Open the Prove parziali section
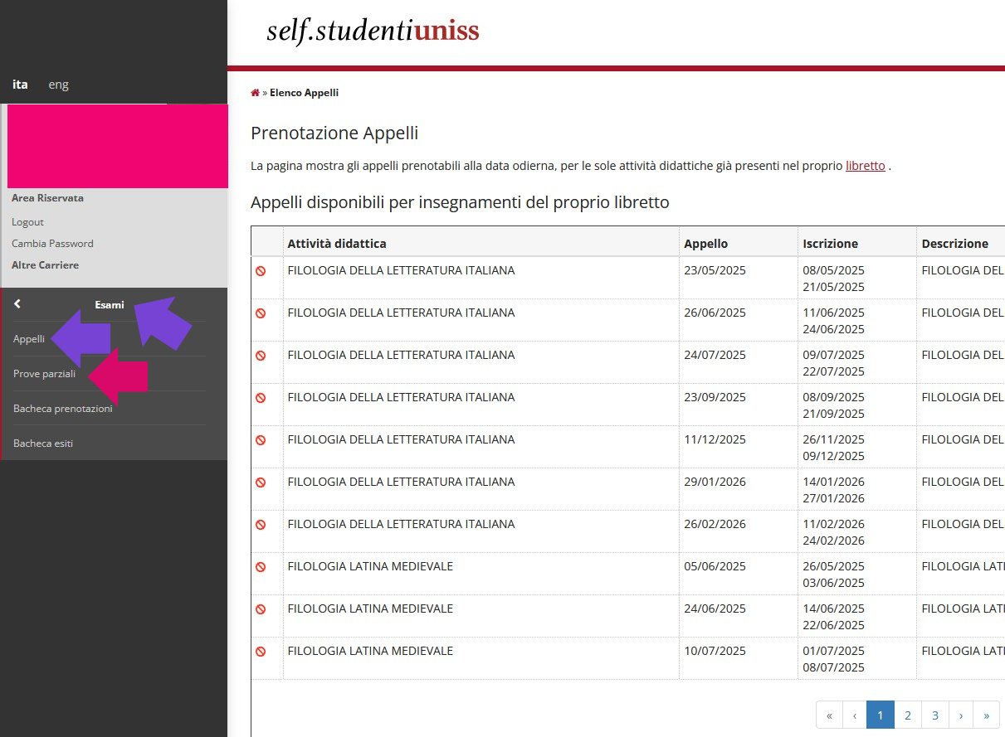Screen dimensions: 1005x737 (x=44, y=373)
